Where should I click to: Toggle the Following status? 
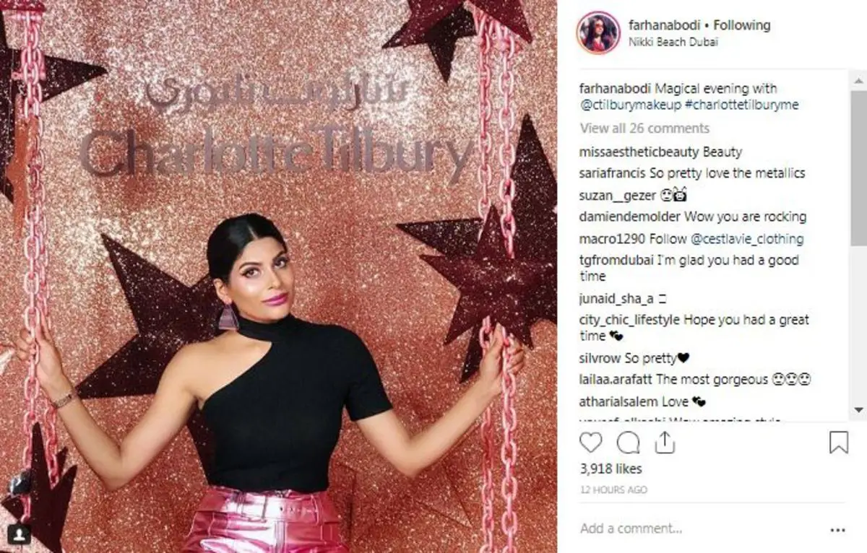coord(742,25)
